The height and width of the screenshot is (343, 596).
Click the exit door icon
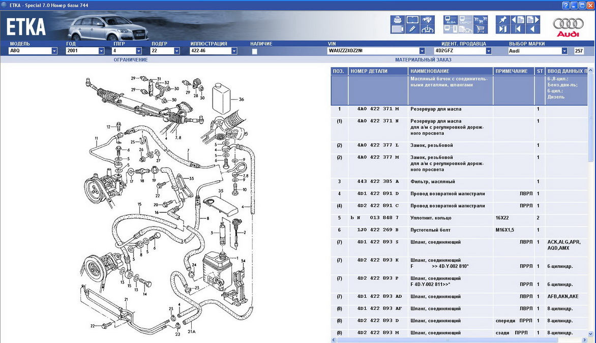[502, 29]
